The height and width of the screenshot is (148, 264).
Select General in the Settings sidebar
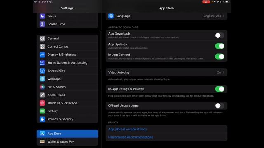pos(67,39)
